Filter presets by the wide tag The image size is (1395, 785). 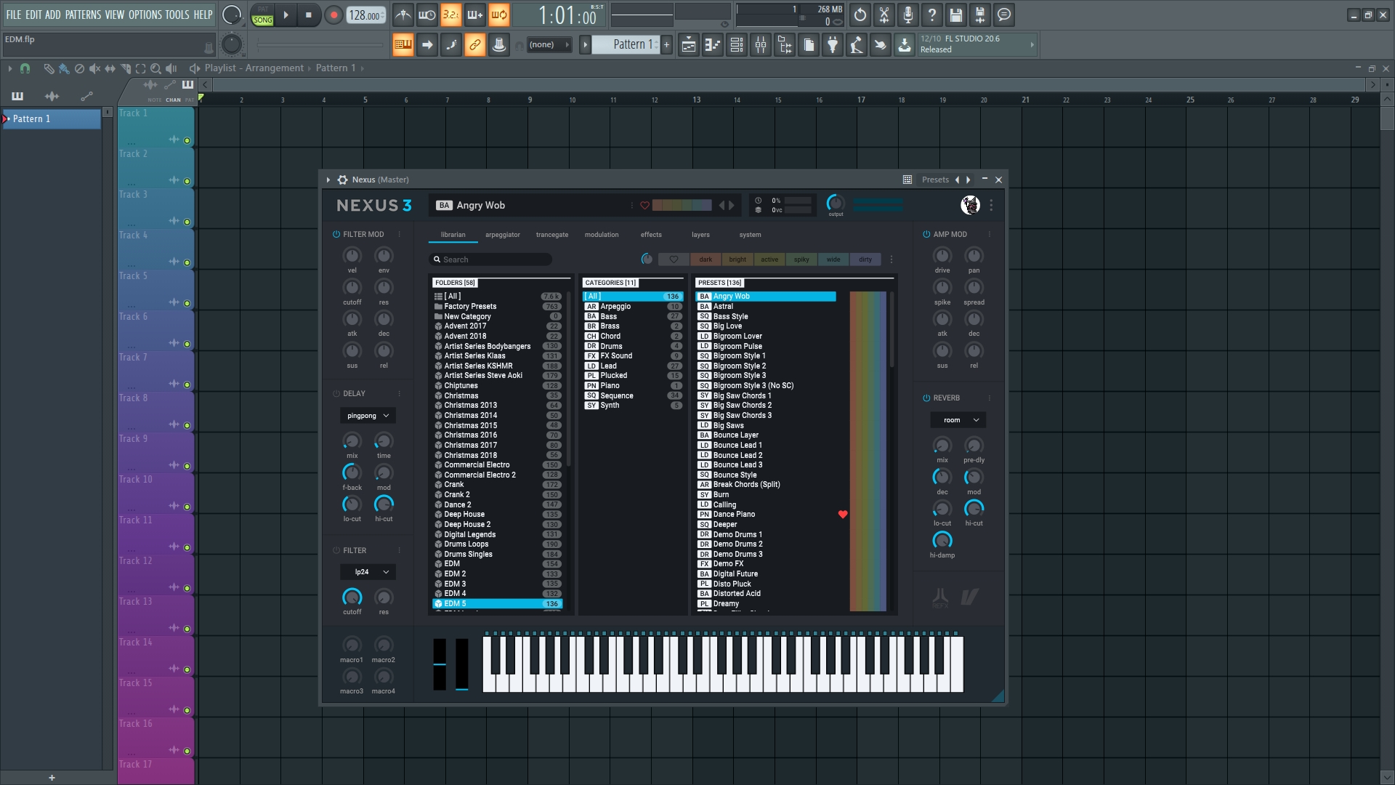833,259
